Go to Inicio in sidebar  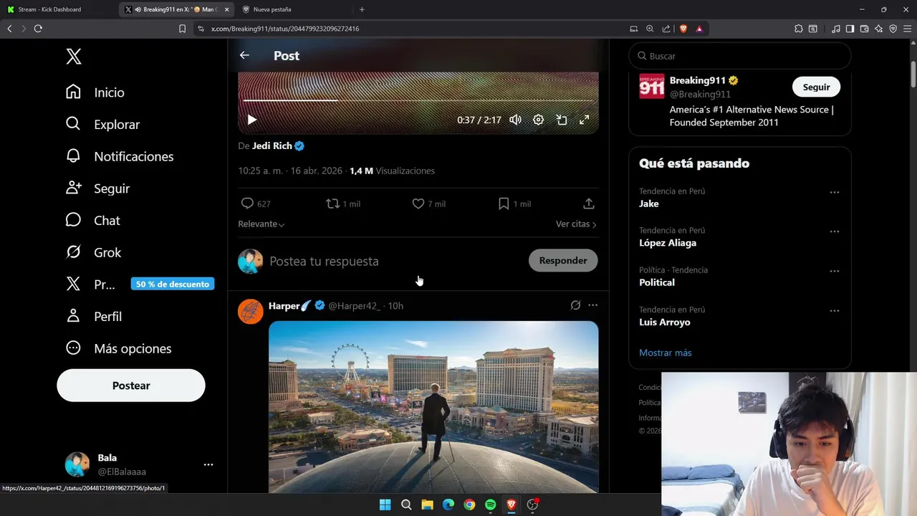coord(95,92)
